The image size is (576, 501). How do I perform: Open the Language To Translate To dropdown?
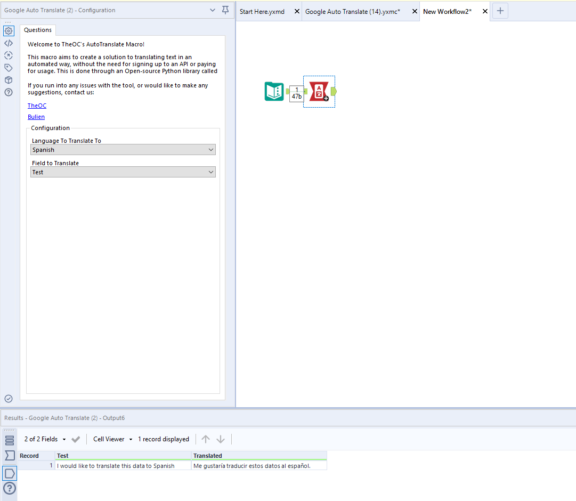pos(210,150)
